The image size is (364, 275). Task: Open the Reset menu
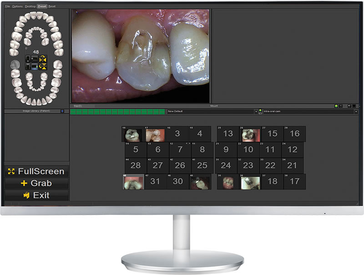tap(52, 6)
